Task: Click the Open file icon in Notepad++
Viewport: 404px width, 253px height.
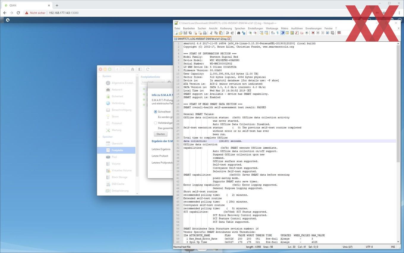Action: pyautogui.click(x=181, y=33)
